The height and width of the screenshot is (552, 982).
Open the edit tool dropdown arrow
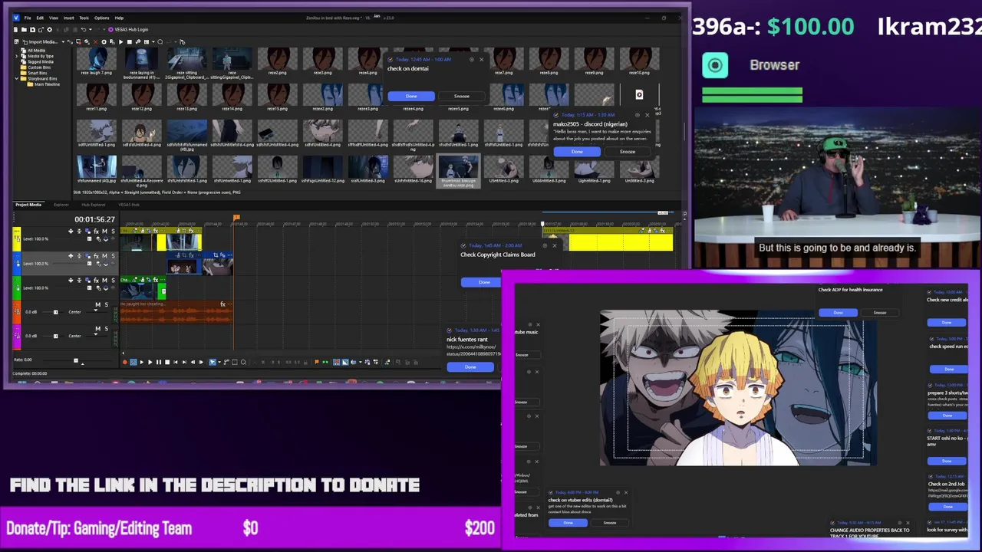(x=219, y=362)
